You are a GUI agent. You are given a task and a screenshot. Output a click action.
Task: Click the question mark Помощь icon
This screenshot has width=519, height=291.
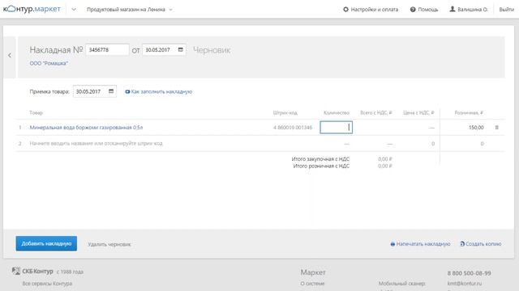413,10
